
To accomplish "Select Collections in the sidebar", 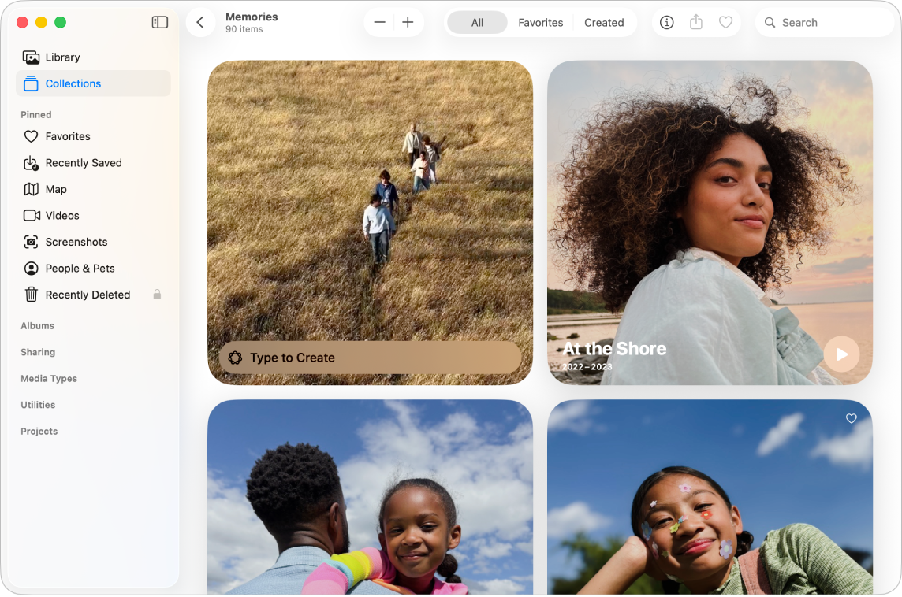I will tap(73, 83).
